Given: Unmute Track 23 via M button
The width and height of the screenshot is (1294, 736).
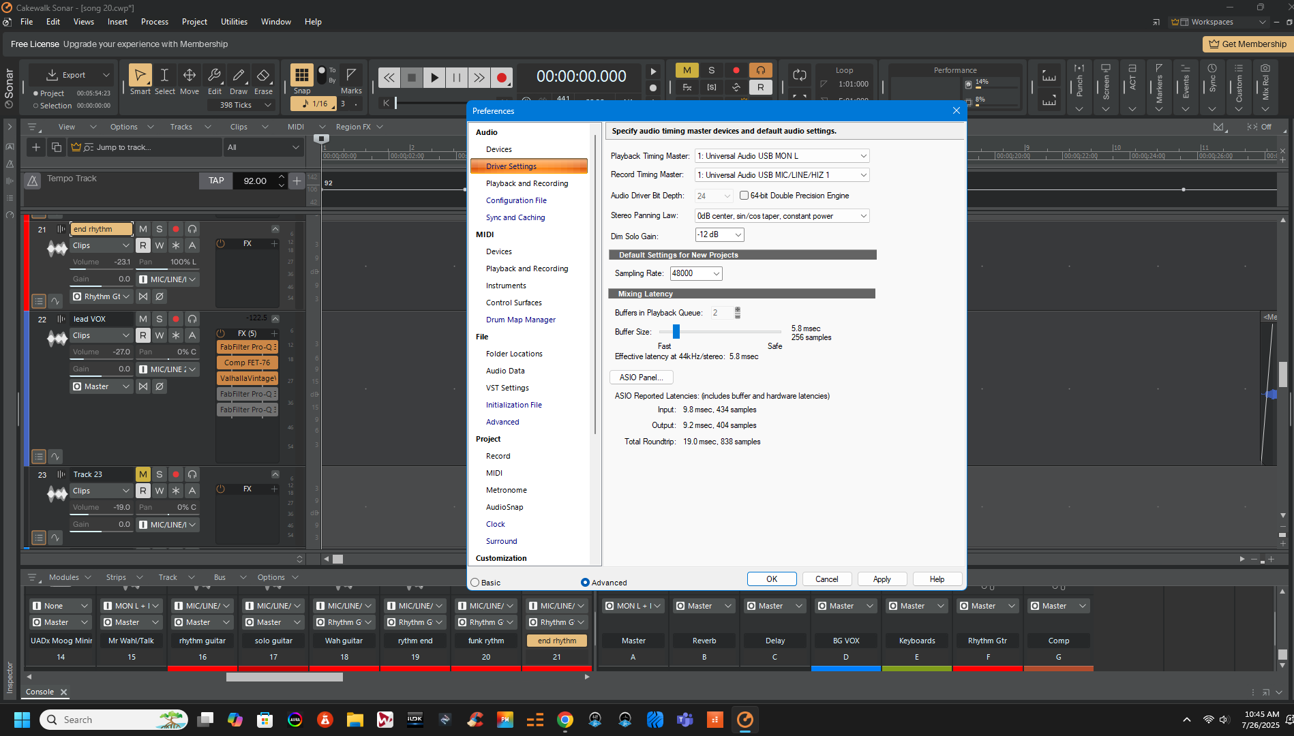Looking at the screenshot, I should (x=143, y=474).
